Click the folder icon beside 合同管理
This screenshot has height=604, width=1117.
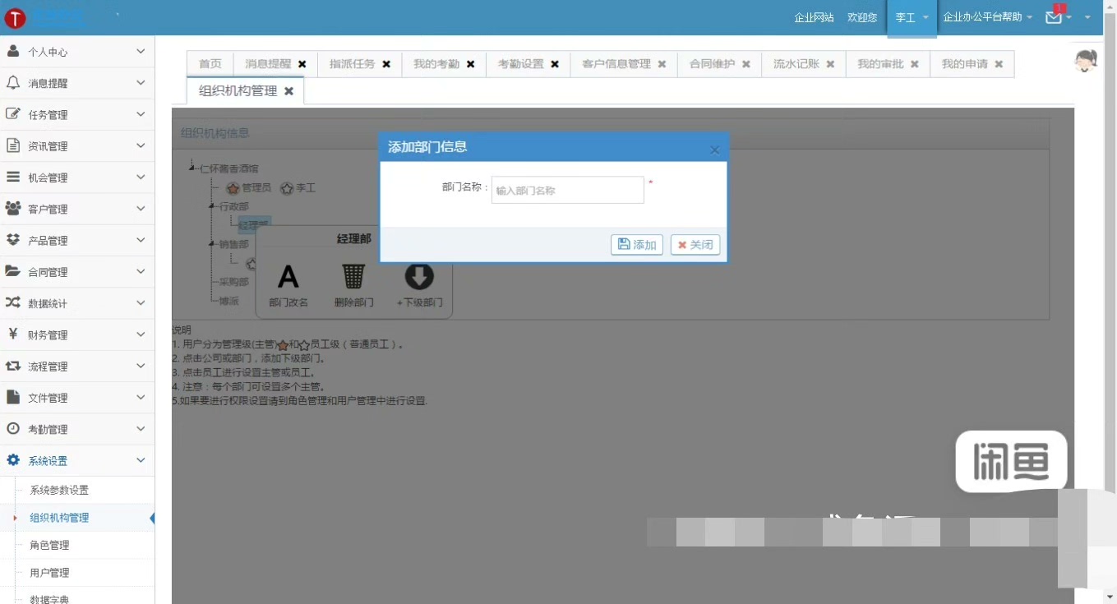pos(13,271)
